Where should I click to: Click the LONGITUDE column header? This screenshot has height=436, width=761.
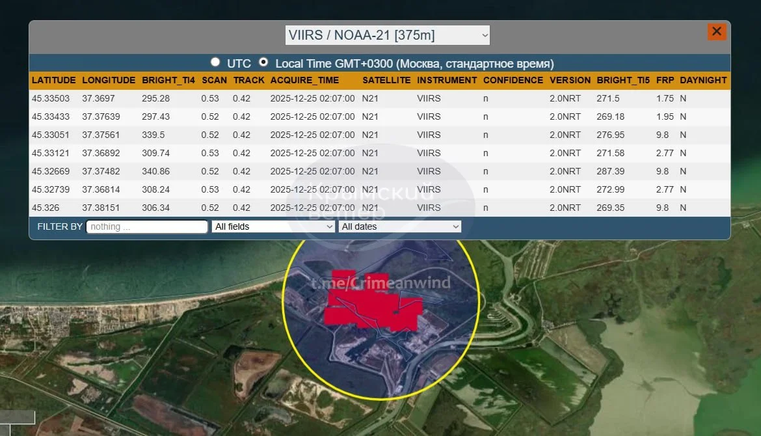coord(109,80)
